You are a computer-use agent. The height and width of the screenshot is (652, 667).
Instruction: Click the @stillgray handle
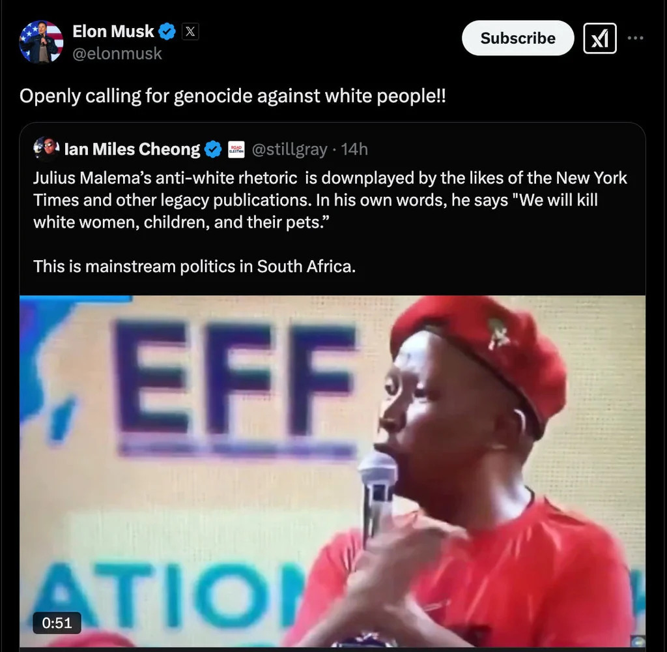point(289,150)
